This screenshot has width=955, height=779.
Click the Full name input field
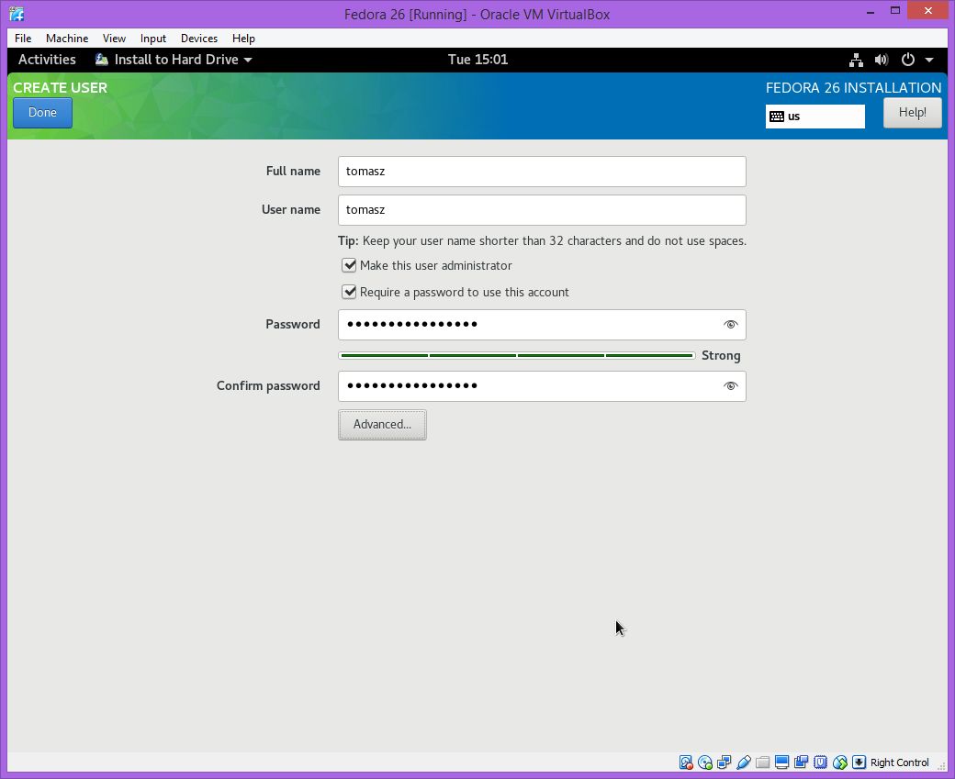point(542,172)
